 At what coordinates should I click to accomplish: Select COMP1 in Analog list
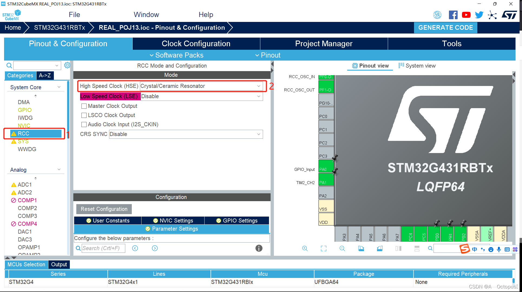point(27,200)
